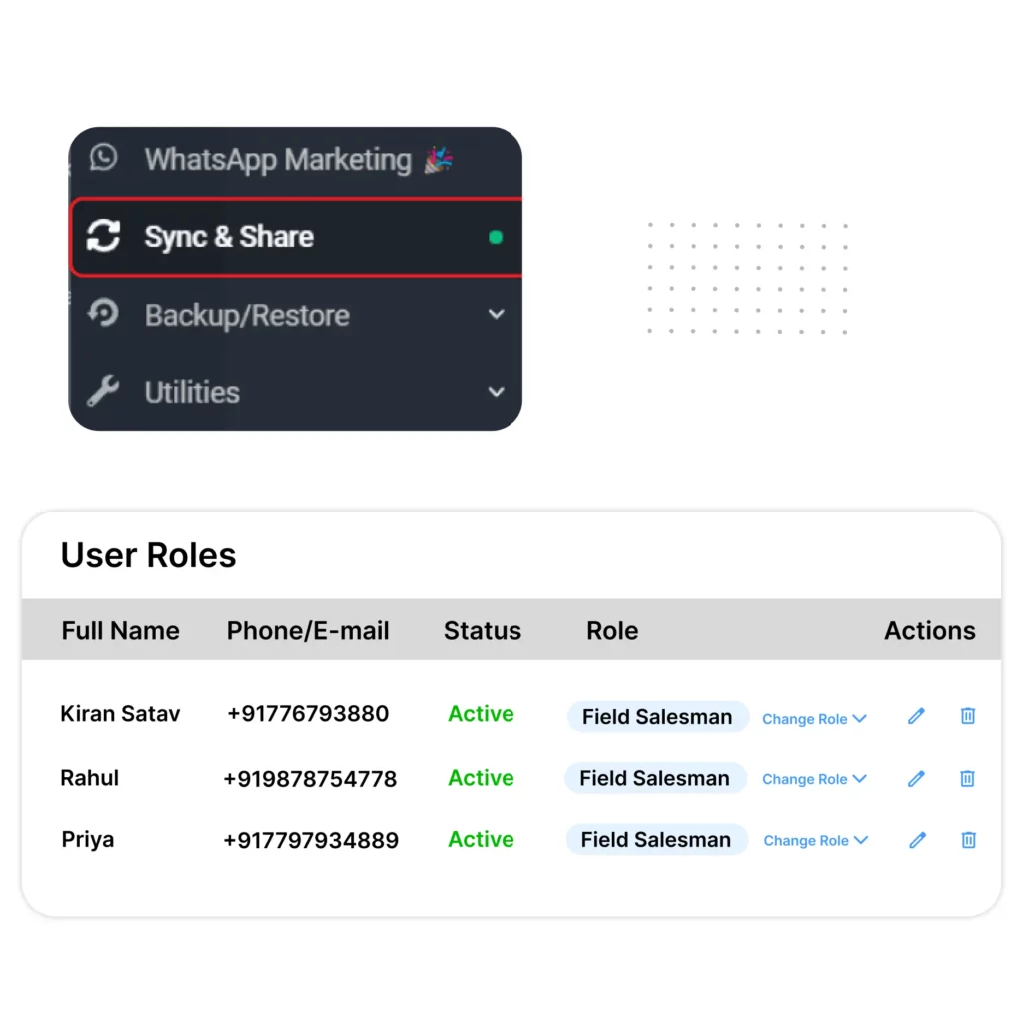Click the Backup/Restore icon
The width and height of the screenshot is (1023, 1023).
[x=103, y=314]
